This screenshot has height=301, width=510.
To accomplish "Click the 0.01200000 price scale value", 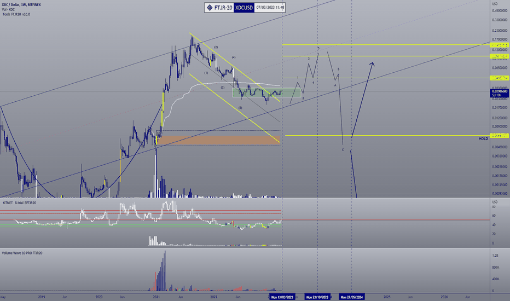I will click(500, 118).
